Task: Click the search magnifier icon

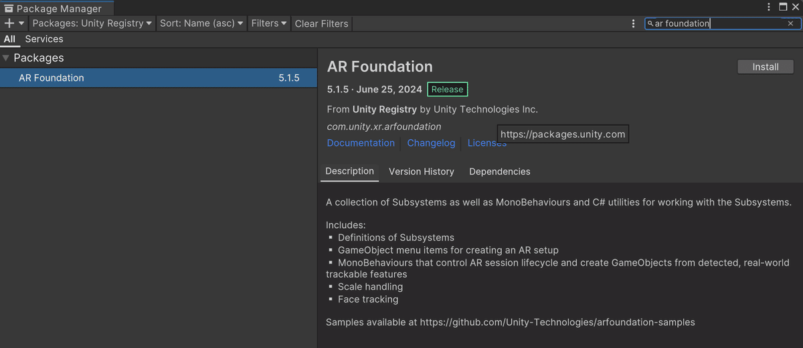Action: coord(650,23)
